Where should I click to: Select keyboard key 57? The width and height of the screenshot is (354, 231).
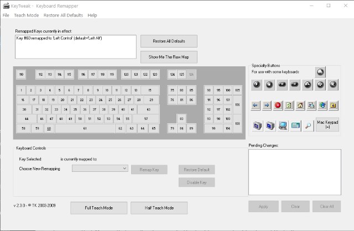tap(146, 119)
